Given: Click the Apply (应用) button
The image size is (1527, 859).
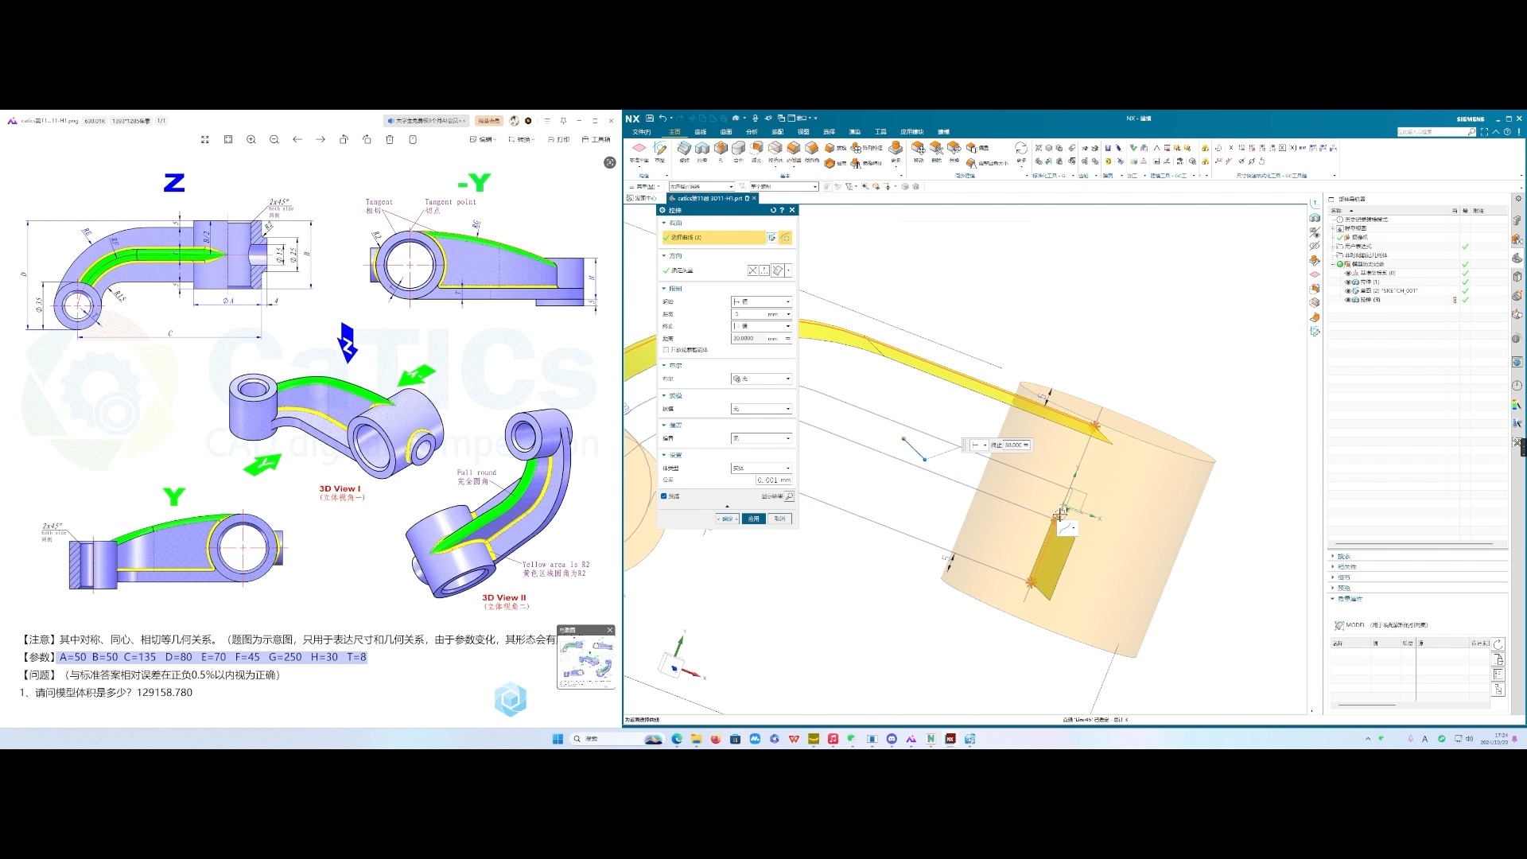Looking at the screenshot, I should [x=753, y=519].
